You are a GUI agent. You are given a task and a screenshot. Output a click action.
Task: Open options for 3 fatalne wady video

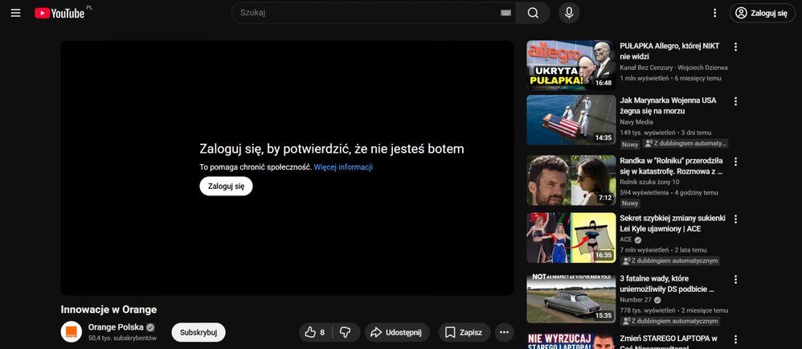pyautogui.click(x=735, y=279)
